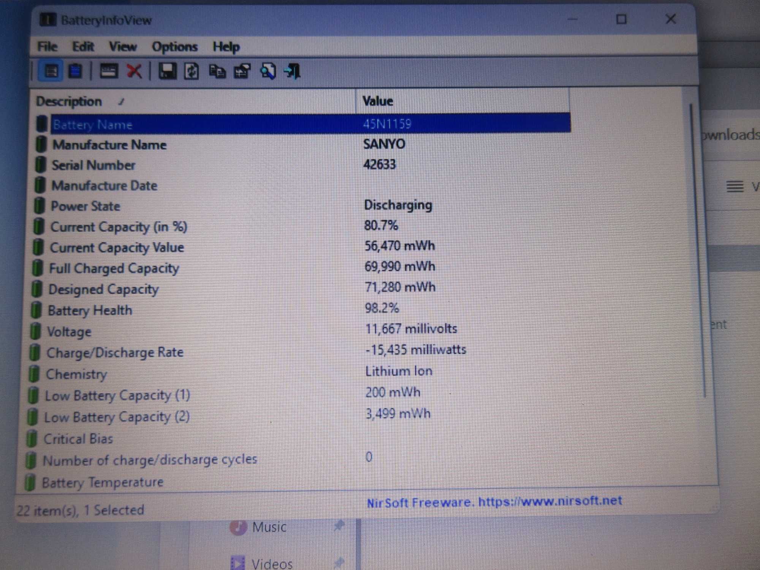
Task: Click battery icon beside Chemistry row
Action: 33,374
